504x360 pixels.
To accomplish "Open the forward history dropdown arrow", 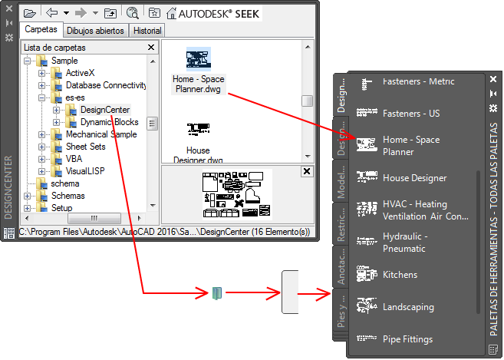I will click(x=95, y=13).
